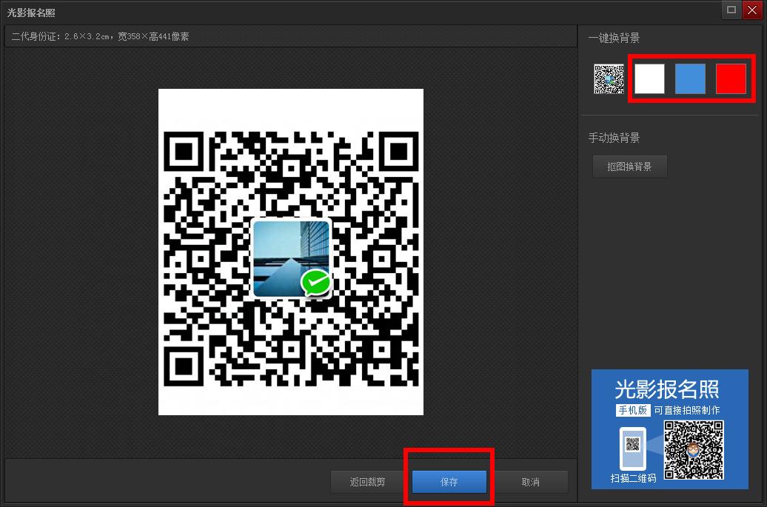This screenshot has width=767, height=507.
Task: Click the 返回裁剪 button
Action: coord(367,482)
